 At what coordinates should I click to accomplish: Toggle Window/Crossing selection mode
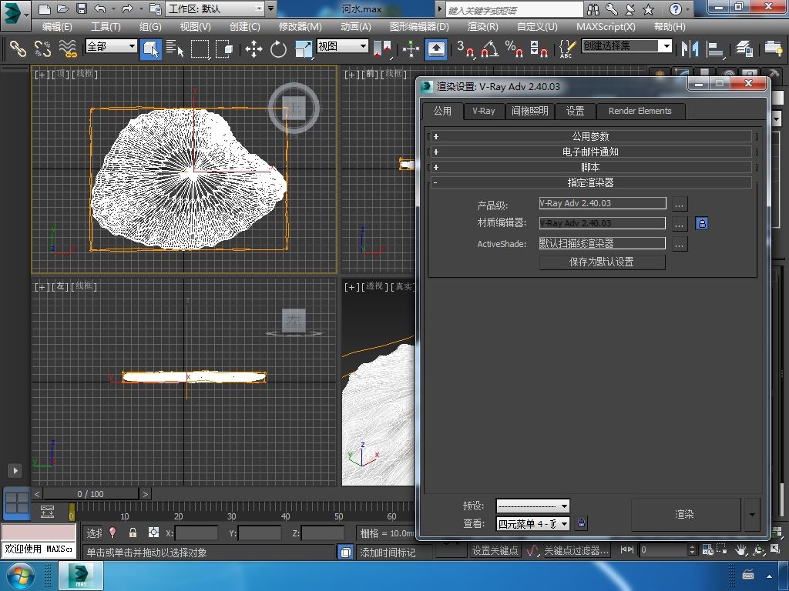(x=224, y=48)
